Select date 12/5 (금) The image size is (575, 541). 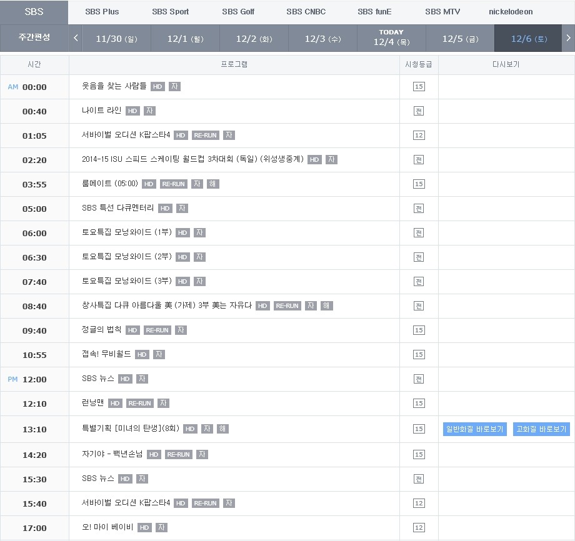click(460, 39)
